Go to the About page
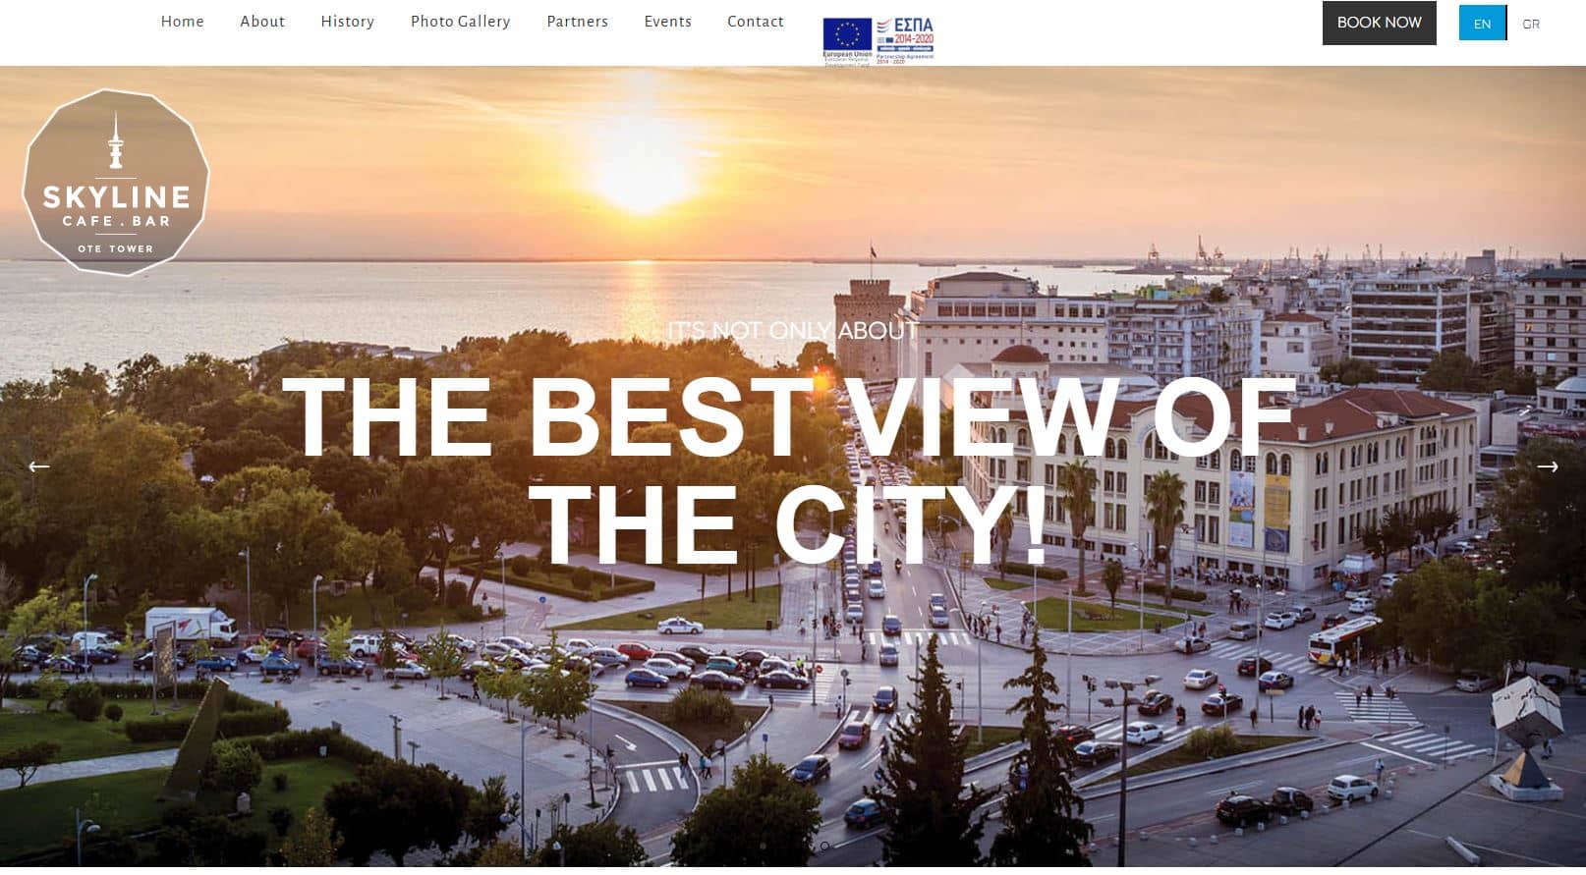Screen dimensions: 1586x875 coord(262,22)
